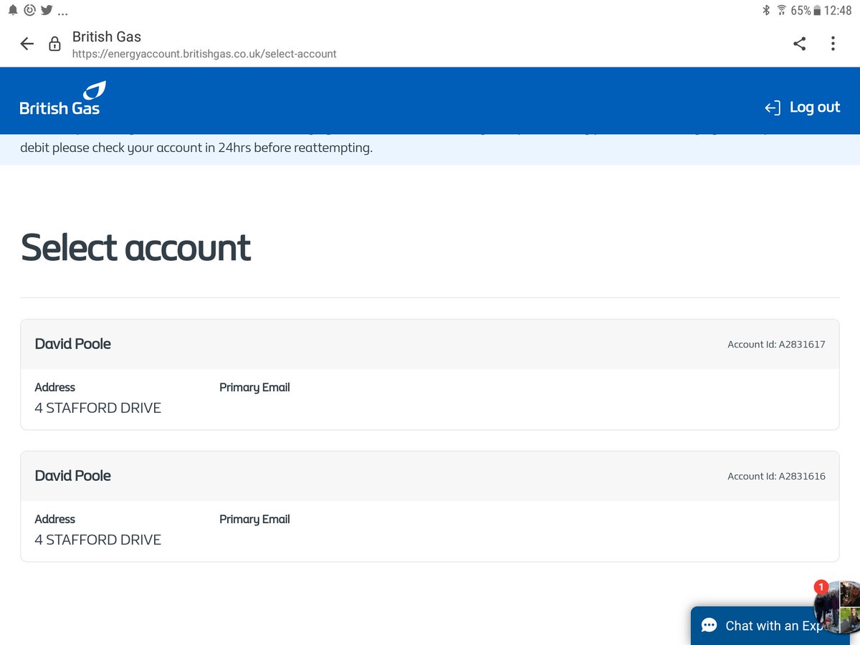Click David Poole name in first account card

tap(73, 344)
